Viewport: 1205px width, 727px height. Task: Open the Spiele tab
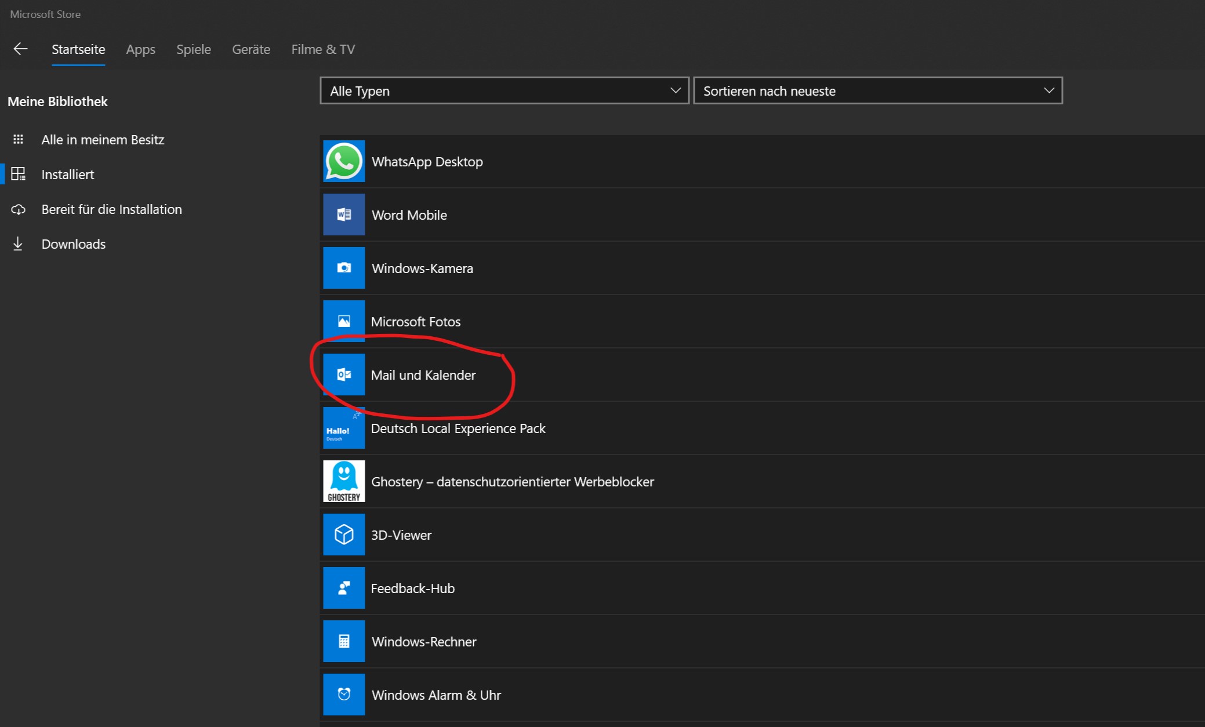tap(193, 49)
